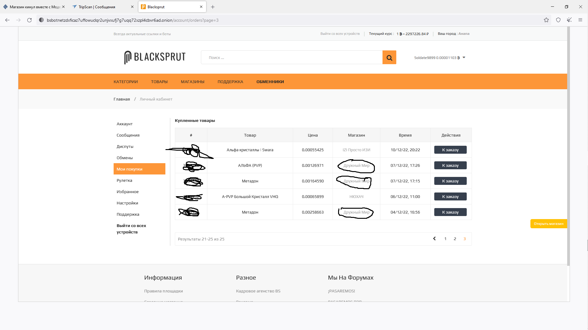Go to results page 2

coord(455,239)
